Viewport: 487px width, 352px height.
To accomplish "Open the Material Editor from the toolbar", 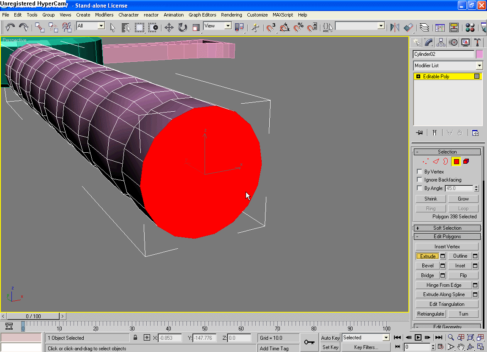I will click(x=470, y=28).
